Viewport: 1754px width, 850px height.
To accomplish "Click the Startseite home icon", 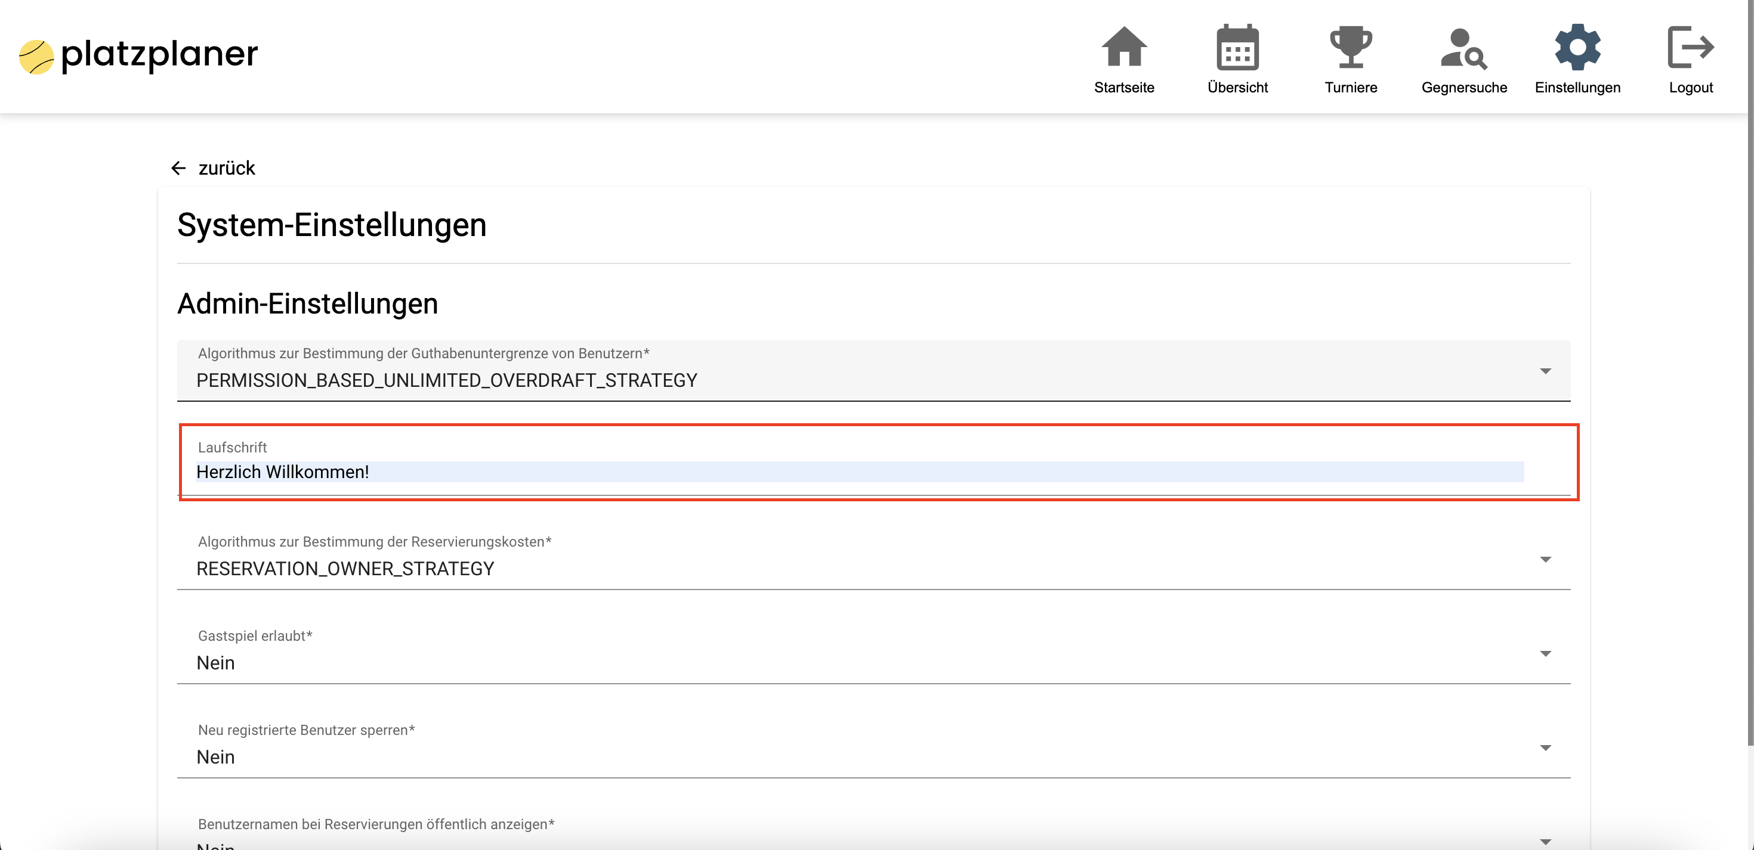I will point(1124,46).
